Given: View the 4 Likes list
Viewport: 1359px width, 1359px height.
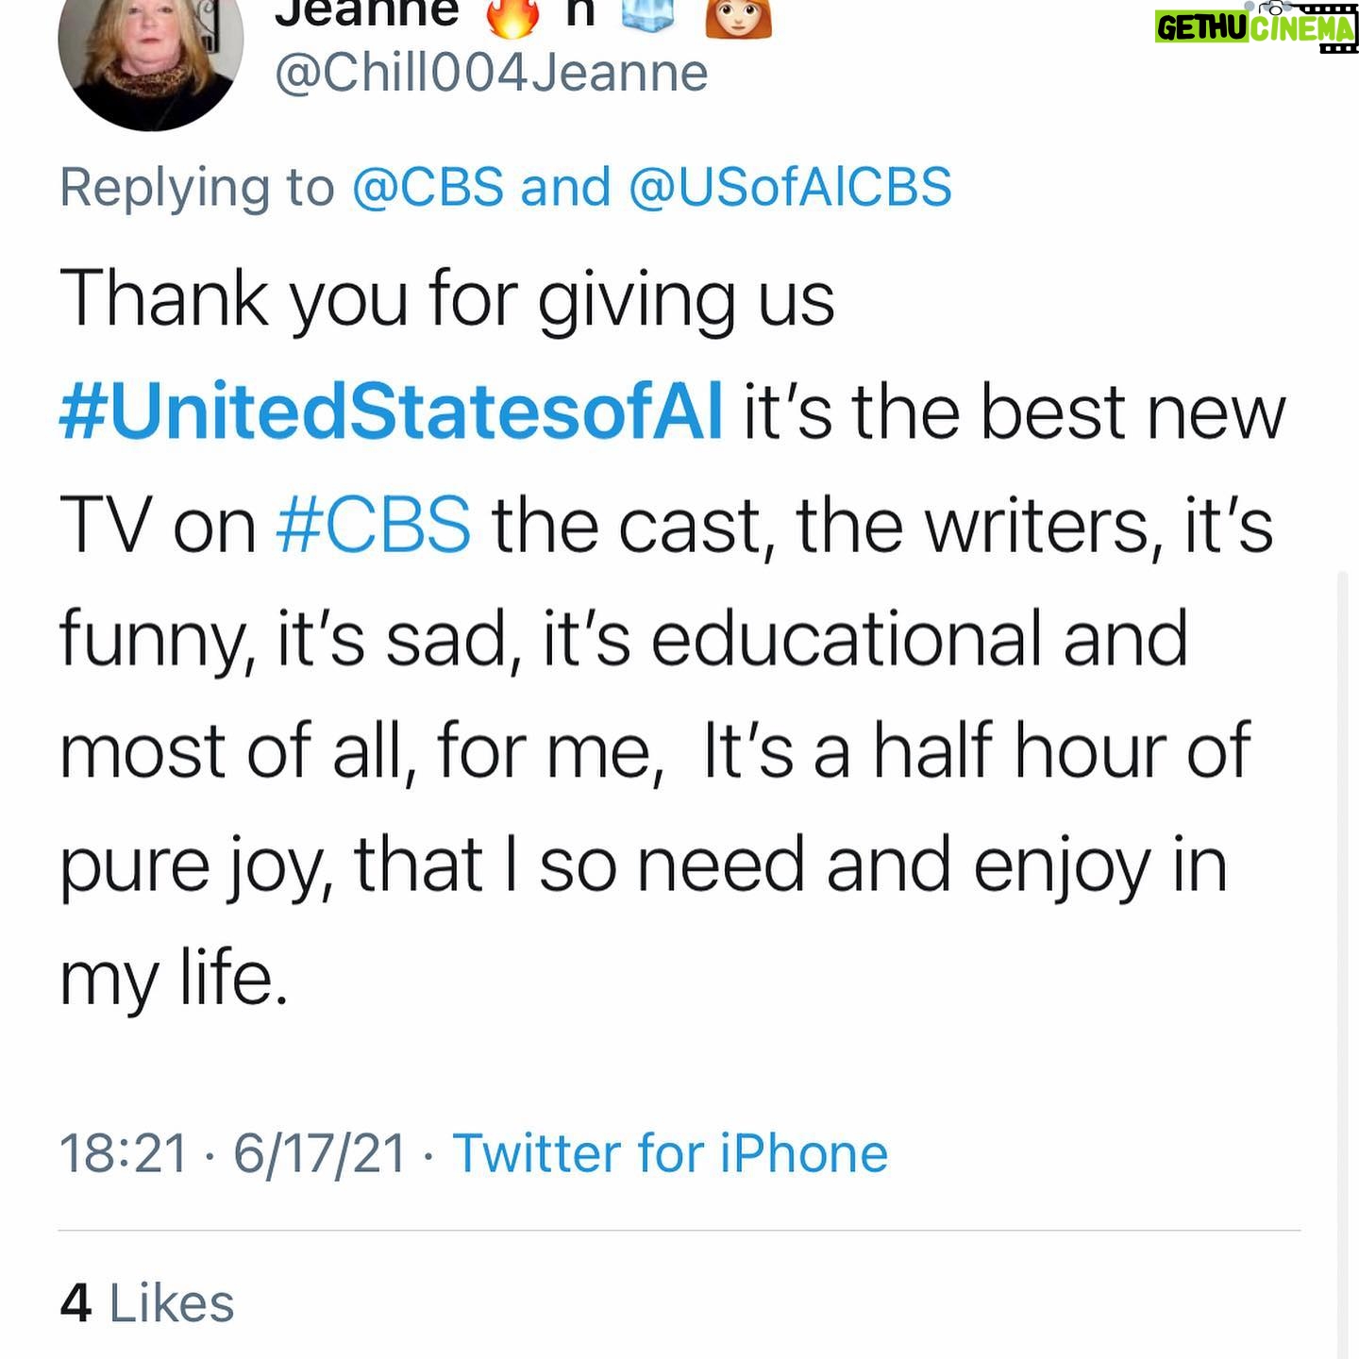Looking at the screenshot, I should click(x=146, y=1303).
